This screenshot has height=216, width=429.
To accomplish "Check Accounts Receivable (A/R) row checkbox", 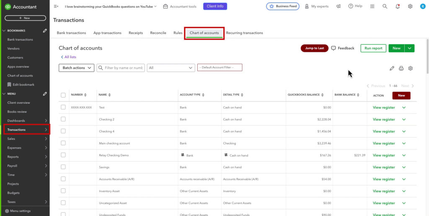I will (63, 179).
